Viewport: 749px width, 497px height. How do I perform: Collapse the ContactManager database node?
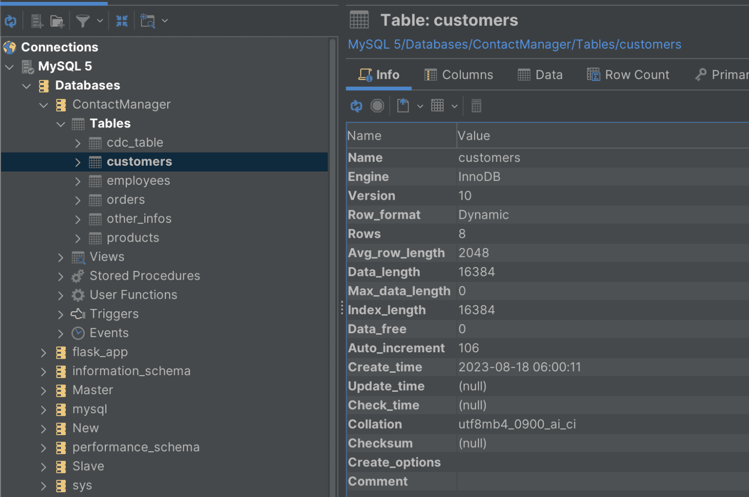[43, 105]
